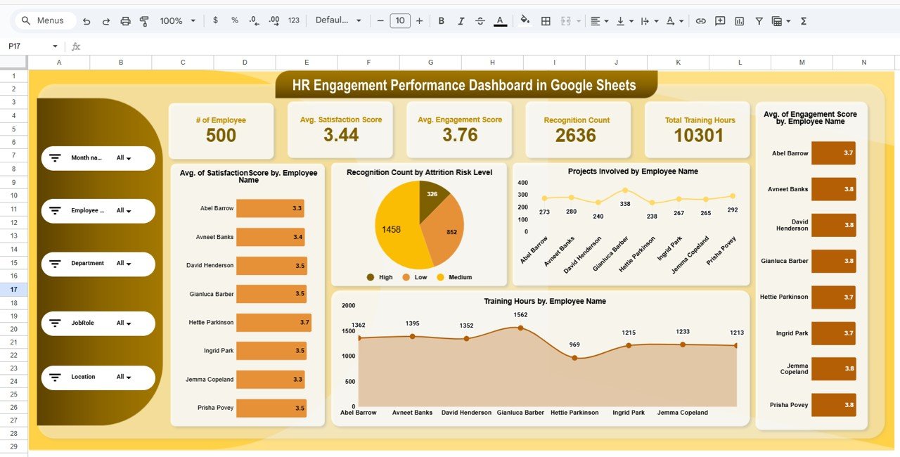Insert a link using the toolbar
Viewport: 900px width, 457px height.
700,20
